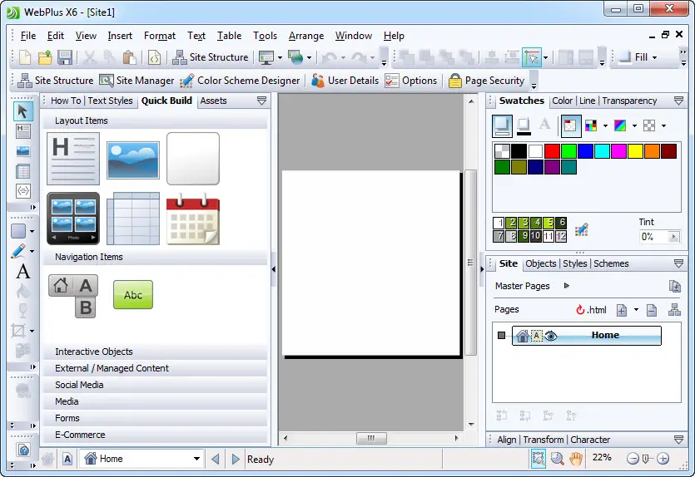695x477 pixels.
Task: Expand Interactive Objects section
Action: (155, 352)
